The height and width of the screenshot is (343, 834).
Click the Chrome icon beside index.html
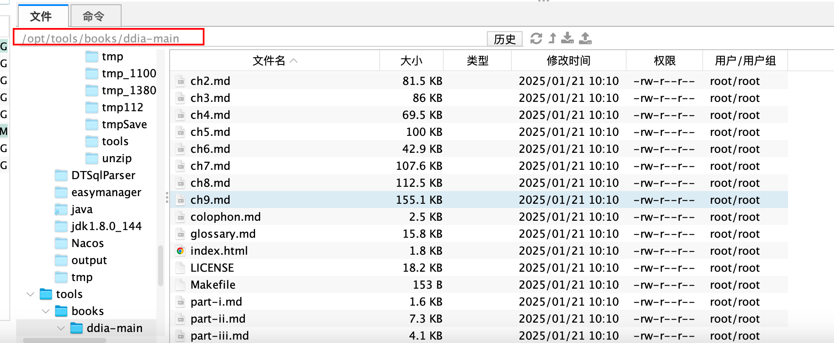tap(181, 251)
